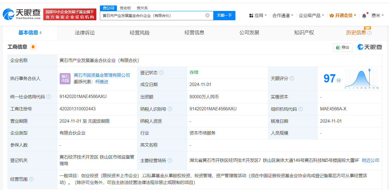This screenshot has height=190, width=389.
Task: Open the 应用 dropdown menu
Action: pos(258,15)
